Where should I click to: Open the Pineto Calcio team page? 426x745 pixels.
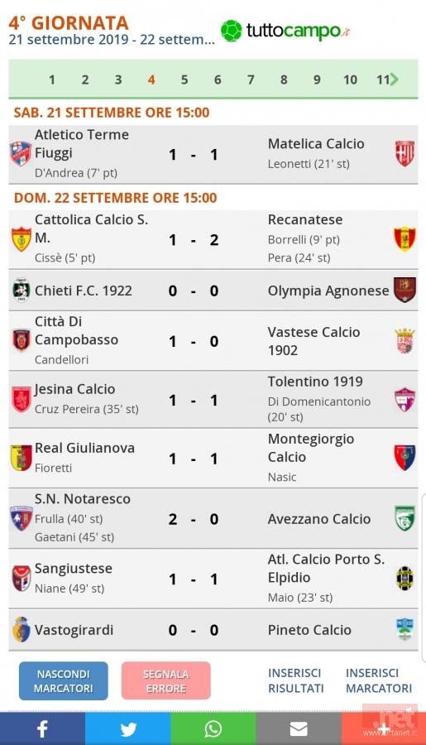309,630
